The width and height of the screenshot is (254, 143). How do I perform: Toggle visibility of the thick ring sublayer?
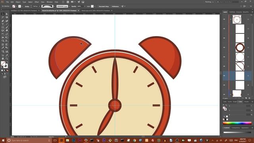point(224,48)
